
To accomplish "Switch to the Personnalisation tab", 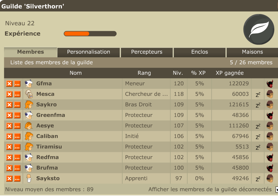I will 88,52.
